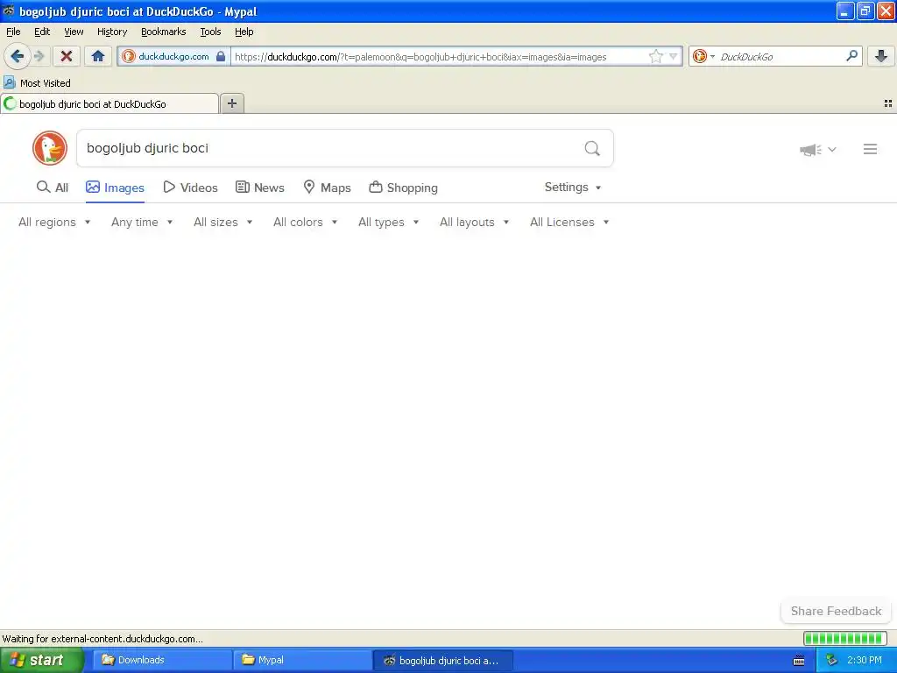Click the Share Feedback button
Viewport: 897px width, 673px height.
coord(836,611)
